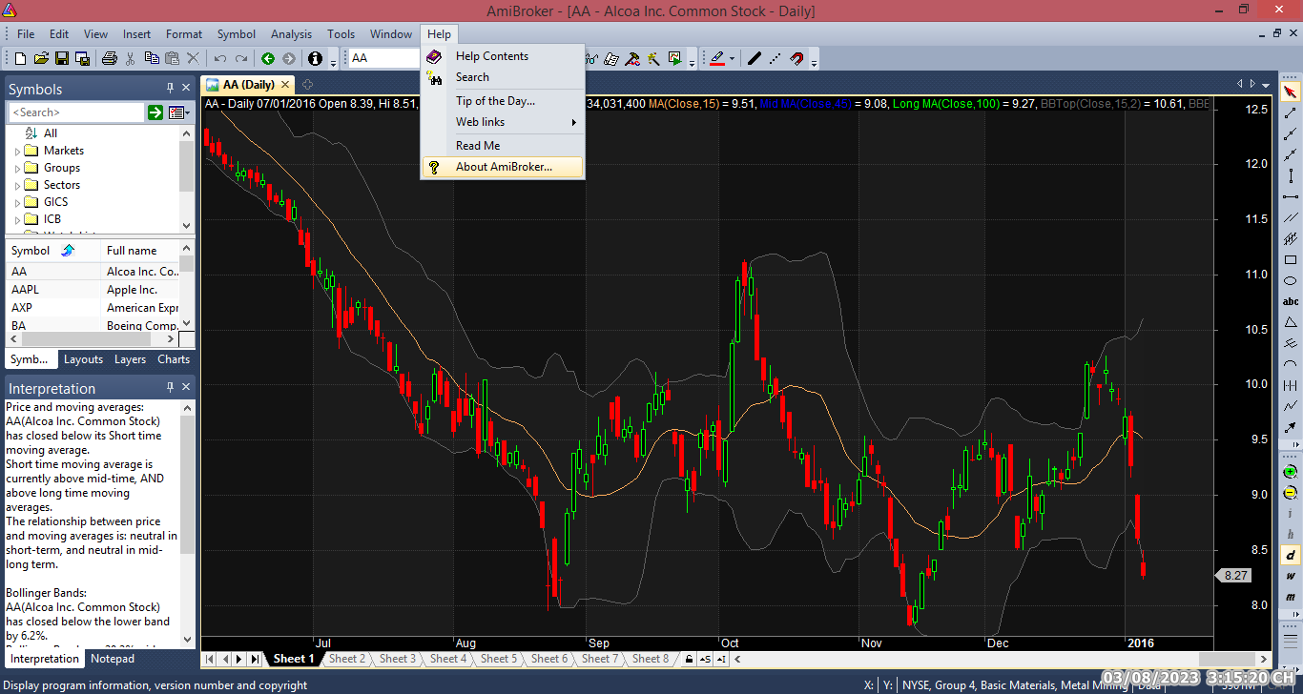This screenshot has width=1303, height=694.
Task: Toggle the Interpretation panel pin
Action: coord(171,388)
